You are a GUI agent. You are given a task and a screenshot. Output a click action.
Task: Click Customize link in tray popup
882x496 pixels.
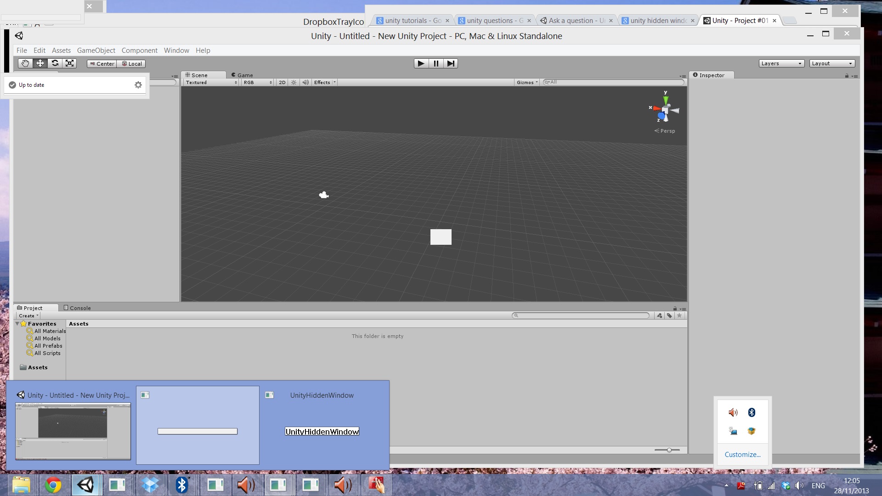tap(742, 454)
